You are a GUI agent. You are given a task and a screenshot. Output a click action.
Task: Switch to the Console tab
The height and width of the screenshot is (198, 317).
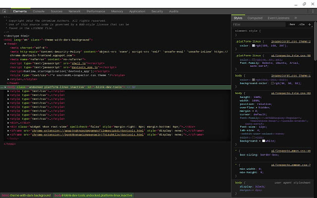point(38,10)
